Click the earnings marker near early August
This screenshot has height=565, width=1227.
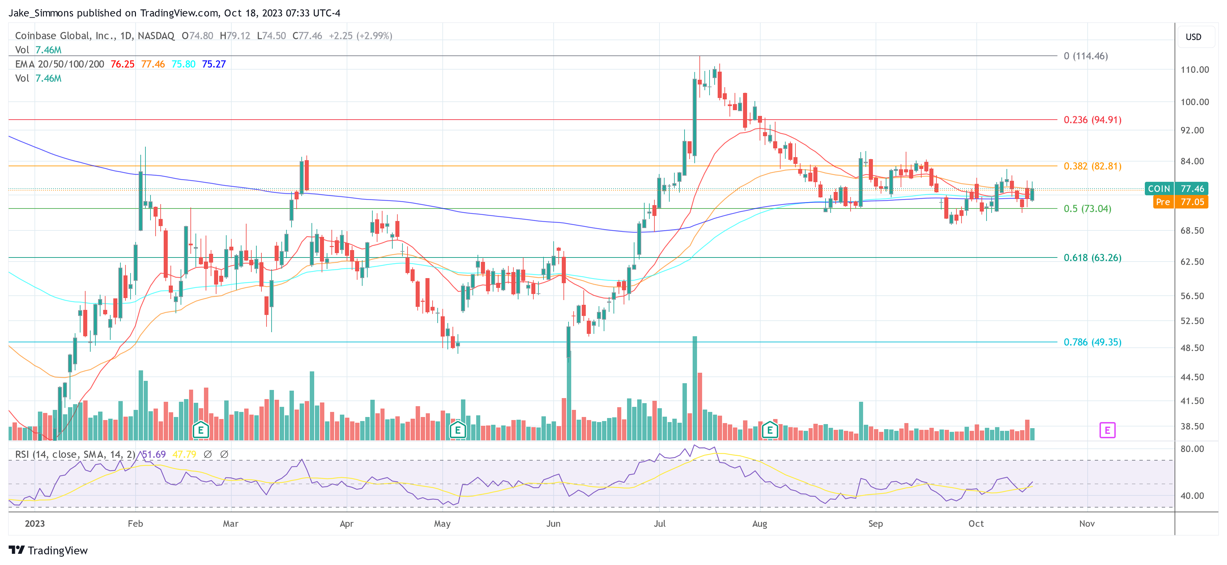(770, 430)
